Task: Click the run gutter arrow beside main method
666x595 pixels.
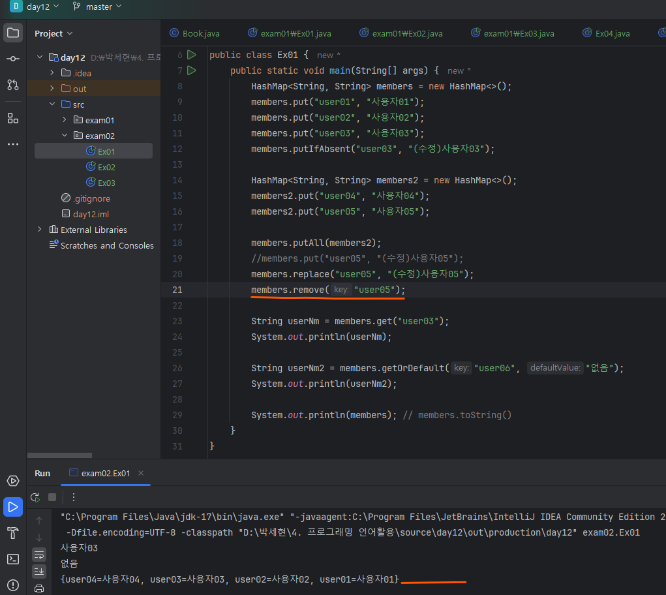Action: (x=192, y=70)
